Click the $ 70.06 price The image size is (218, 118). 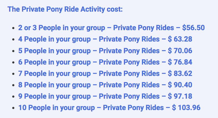point(180,51)
